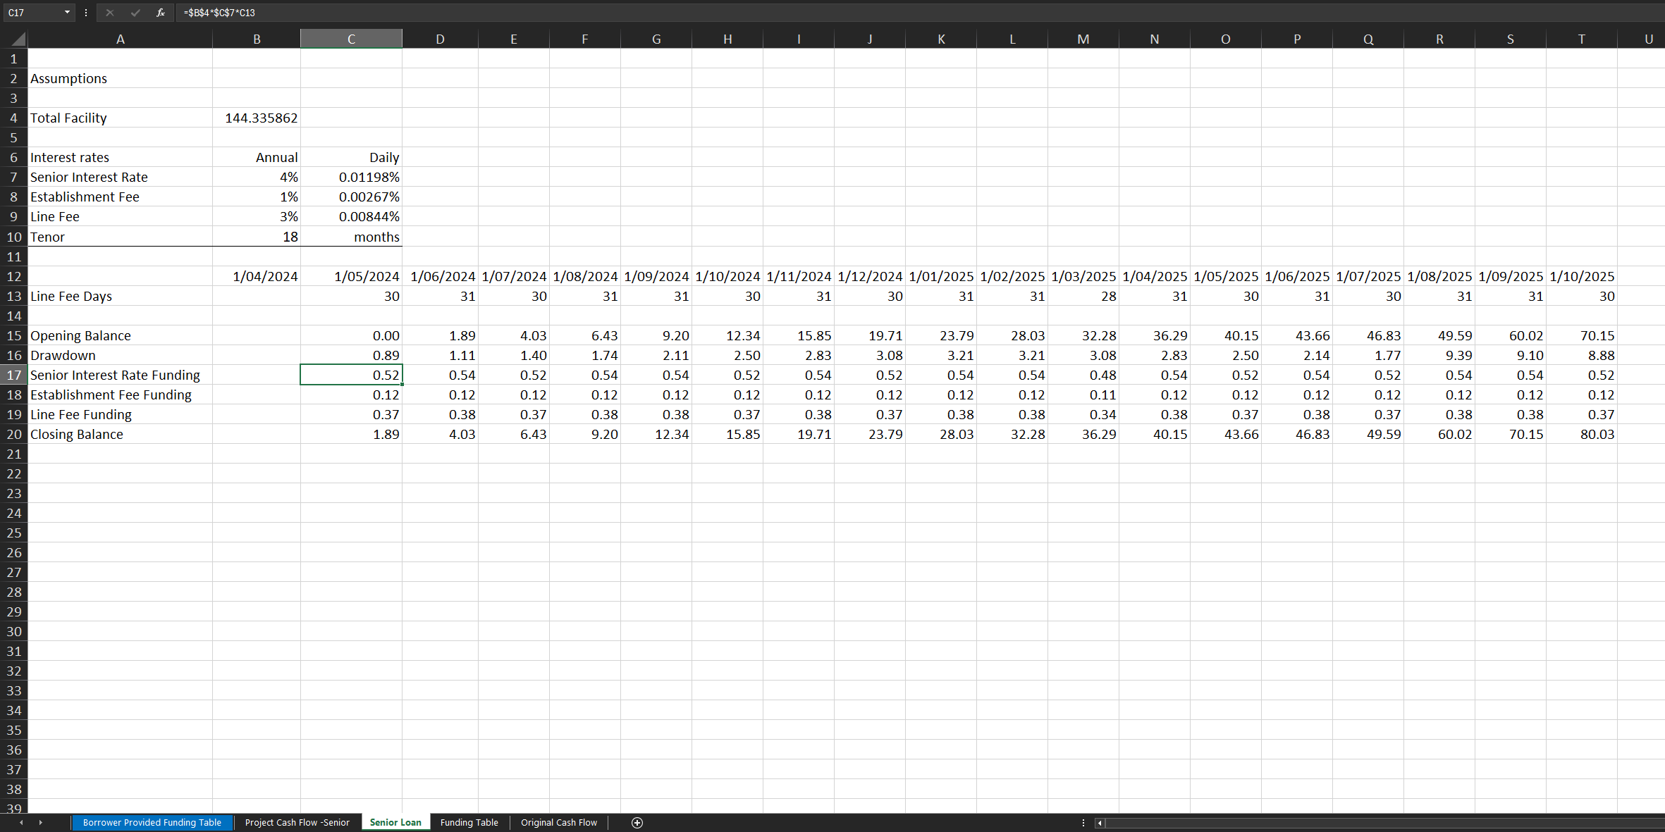
Task: Click the months label cell
Action: tap(351, 237)
